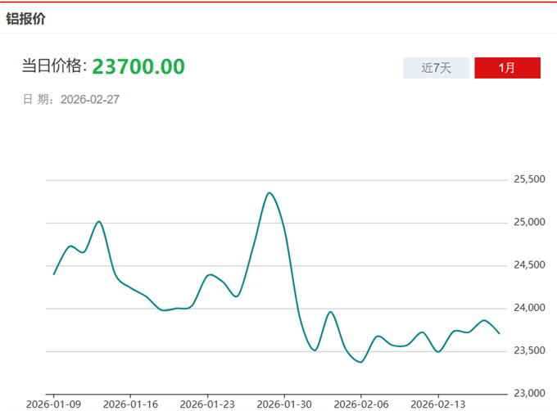
Task: Select the red 1月 tab
Action: (x=507, y=68)
